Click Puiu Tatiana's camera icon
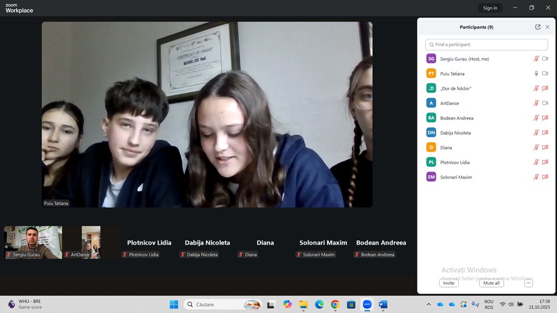The image size is (557, 313). click(x=545, y=74)
